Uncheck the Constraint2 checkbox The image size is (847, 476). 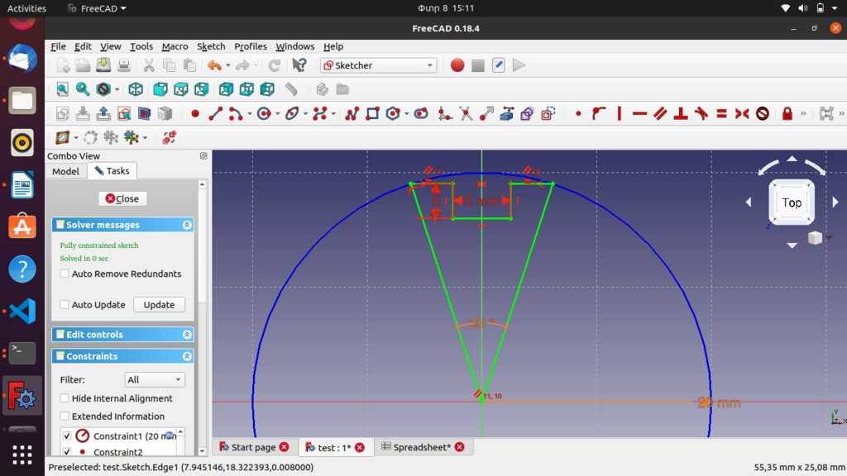coord(67,452)
